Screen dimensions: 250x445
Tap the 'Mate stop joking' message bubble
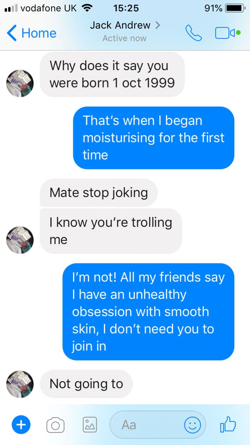tap(99, 193)
